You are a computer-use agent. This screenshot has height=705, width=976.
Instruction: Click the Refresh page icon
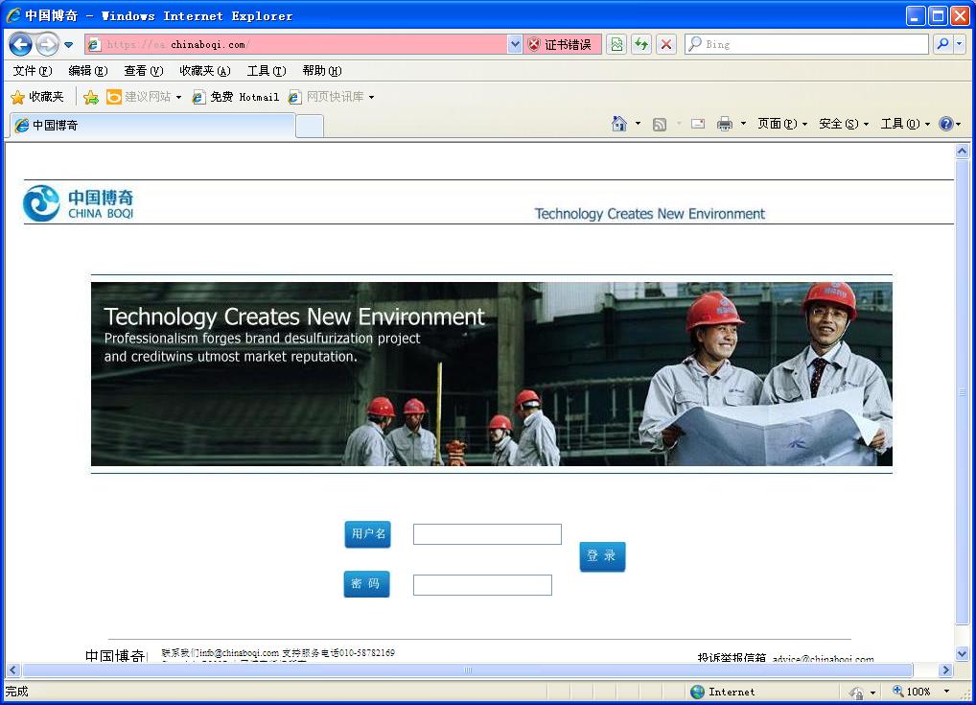pyautogui.click(x=641, y=44)
